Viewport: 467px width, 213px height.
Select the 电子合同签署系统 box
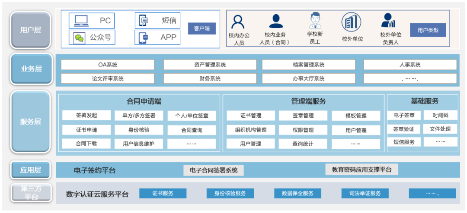(x=214, y=170)
